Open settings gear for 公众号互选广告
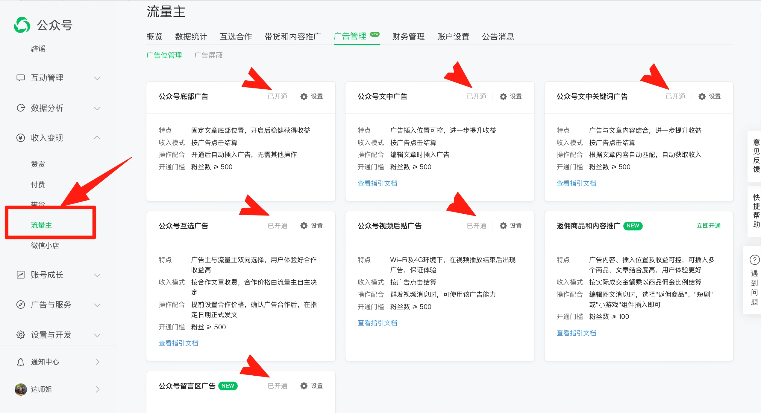Screen dimensions: 761x413 [x=304, y=226]
